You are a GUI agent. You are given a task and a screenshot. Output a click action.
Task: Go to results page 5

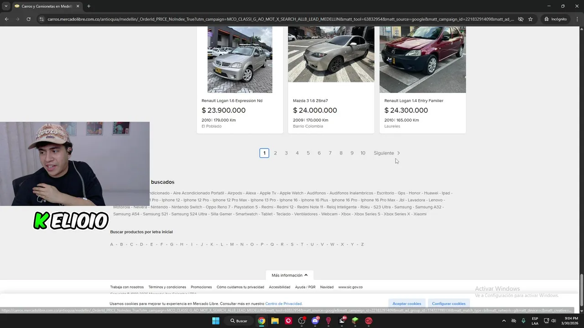308,153
